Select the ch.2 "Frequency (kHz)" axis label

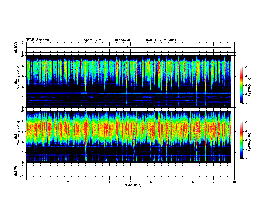click(18, 133)
